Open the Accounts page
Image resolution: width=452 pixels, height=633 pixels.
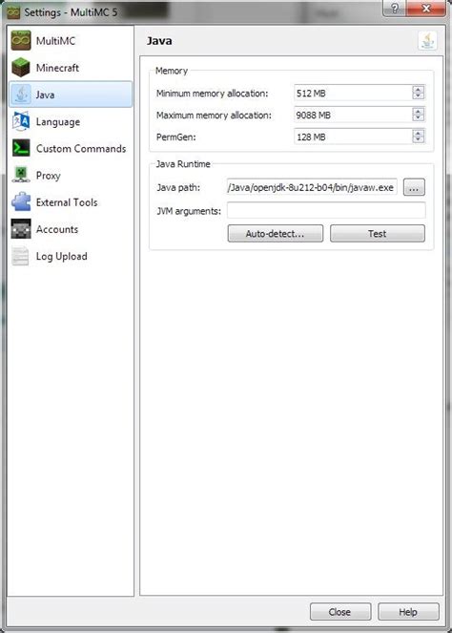click(x=71, y=229)
